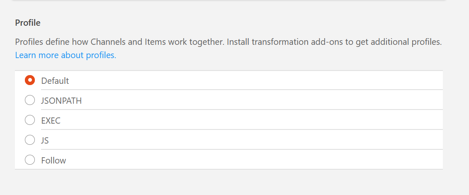Click the 'JSONPATH' label text

[61, 101]
